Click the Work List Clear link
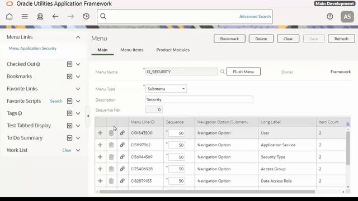The height and width of the screenshot is (201, 358). [67, 150]
